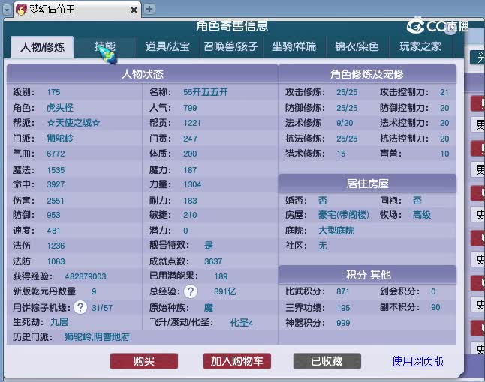The image size is (485, 382).
Task: Click the gray 已收藏 button
Action: (327, 361)
